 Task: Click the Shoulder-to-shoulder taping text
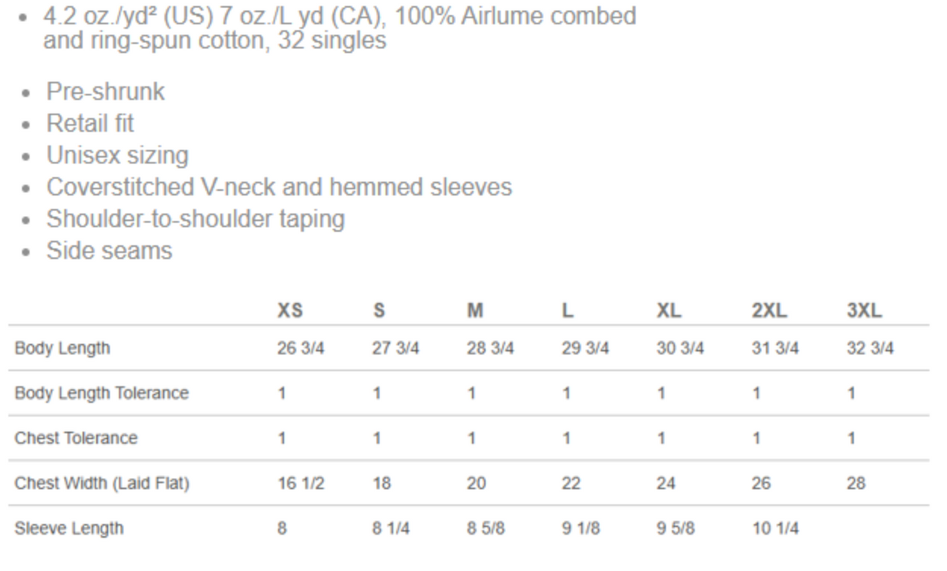point(195,218)
